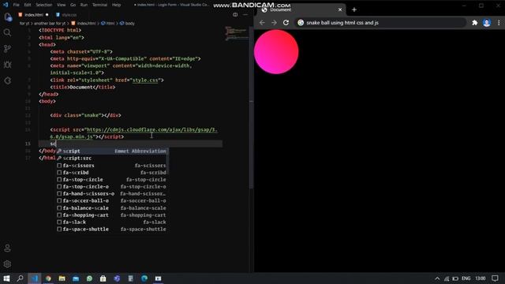Viewport: 505px width, 284px height.
Task: Select the 'fa-shopping-cart' suggestion
Action: (x=112, y=215)
